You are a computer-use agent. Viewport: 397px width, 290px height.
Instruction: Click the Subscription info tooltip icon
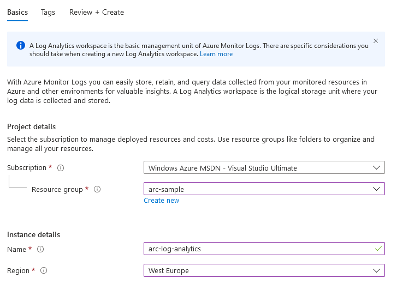coord(61,168)
